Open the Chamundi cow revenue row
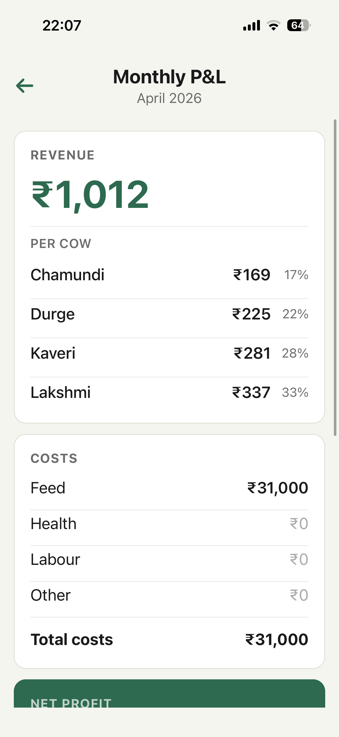The height and width of the screenshot is (737, 339). [x=169, y=275]
